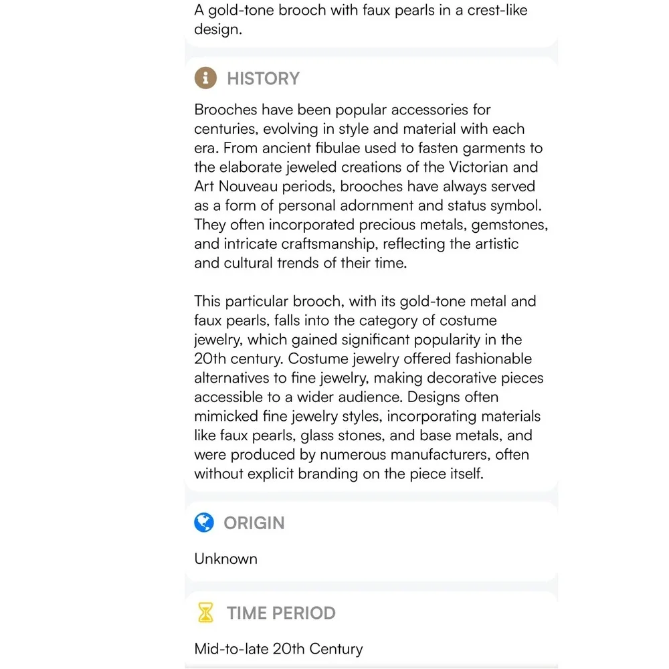Image resolution: width=669 pixels, height=669 pixels.
Task: Click the blue globe Origin icon
Action: pos(204,522)
